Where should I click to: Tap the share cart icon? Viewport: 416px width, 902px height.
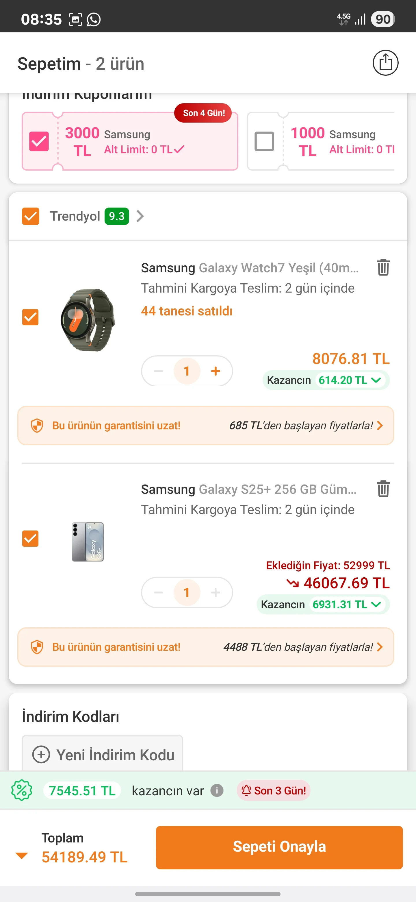click(x=385, y=63)
